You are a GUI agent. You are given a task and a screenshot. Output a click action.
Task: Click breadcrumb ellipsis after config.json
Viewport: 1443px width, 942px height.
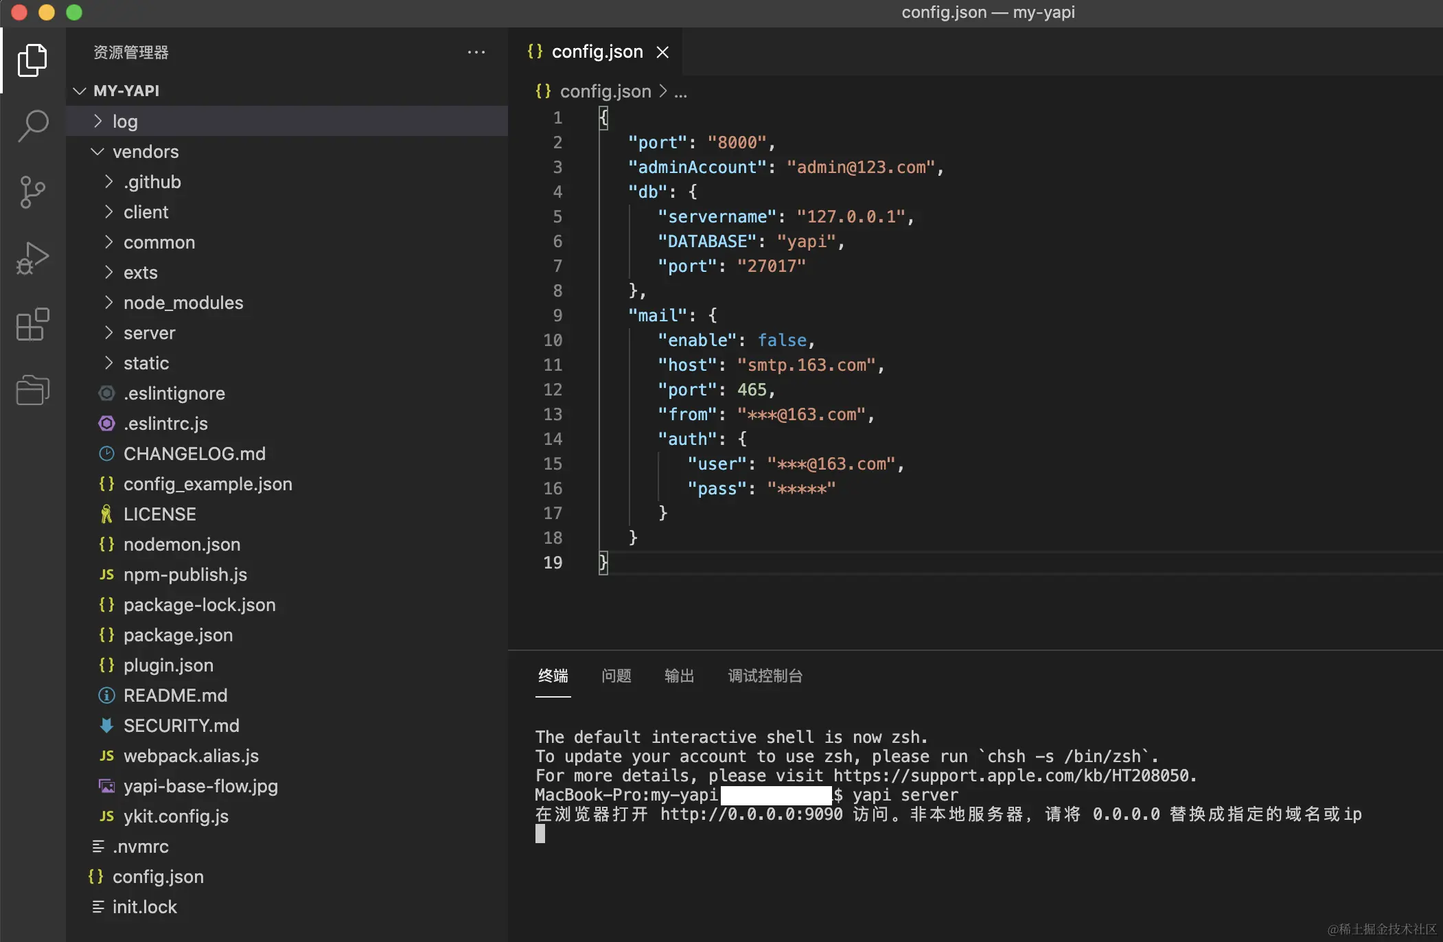680,92
